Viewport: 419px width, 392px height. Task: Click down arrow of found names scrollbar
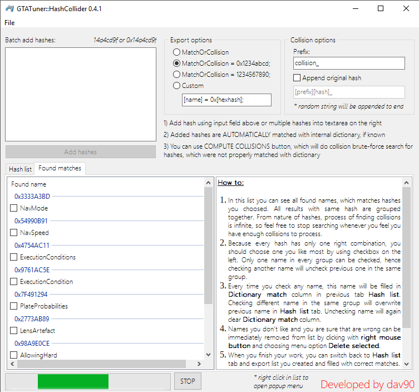click(209, 355)
